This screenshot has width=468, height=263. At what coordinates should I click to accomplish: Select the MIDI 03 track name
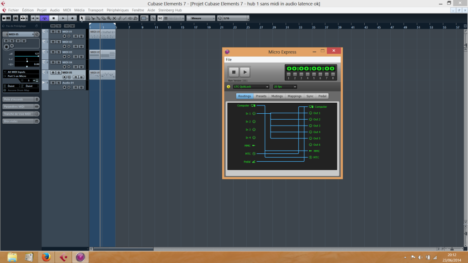coord(67,52)
